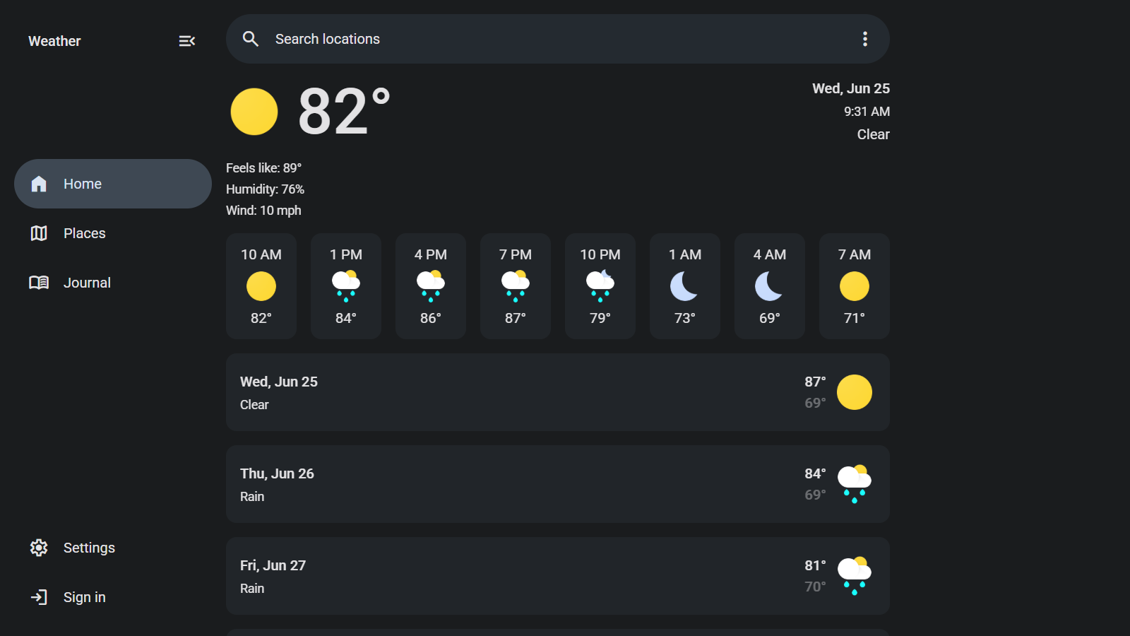Click the 81° high for Fri, Jun 27
This screenshot has height=636, width=1130.
click(x=815, y=565)
